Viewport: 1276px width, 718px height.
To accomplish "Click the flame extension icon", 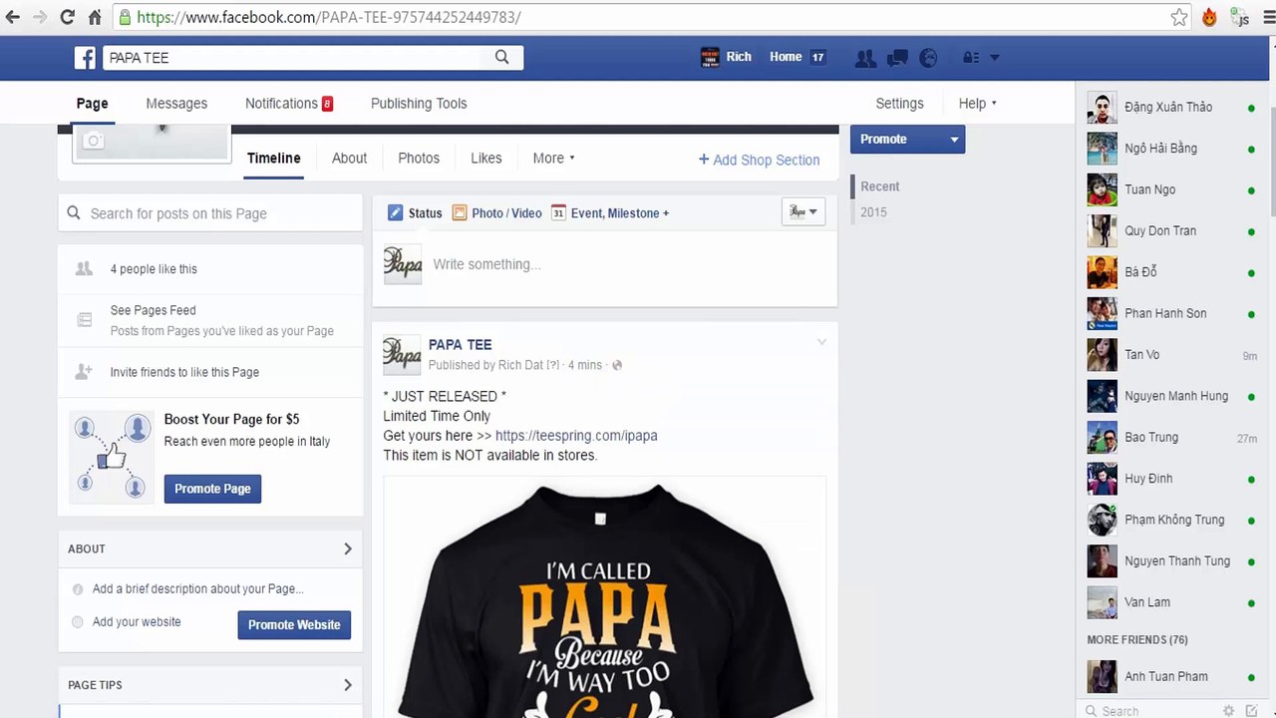I will pyautogui.click(x=1209, y=17).
